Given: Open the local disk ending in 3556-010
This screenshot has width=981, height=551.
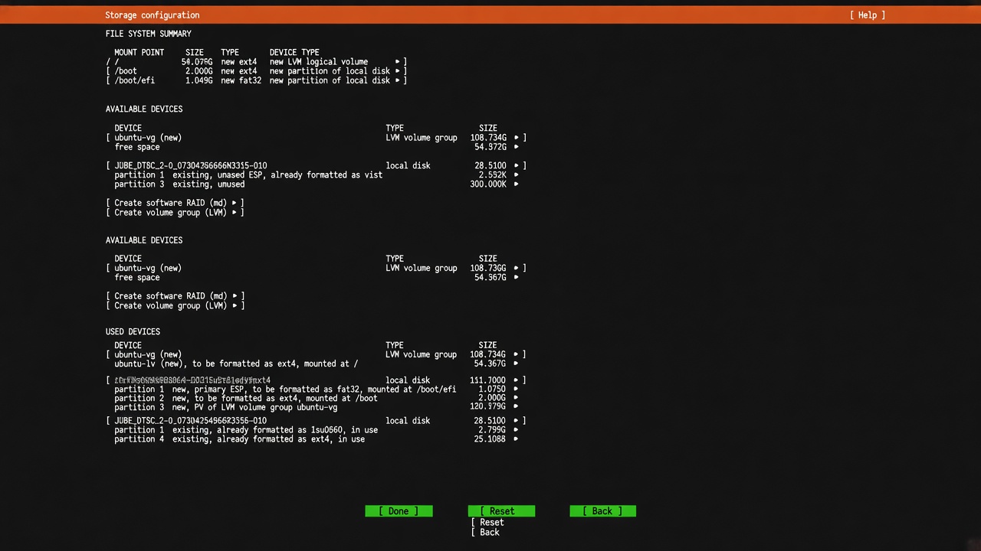Looking at the screenshot, I should 316,420.
